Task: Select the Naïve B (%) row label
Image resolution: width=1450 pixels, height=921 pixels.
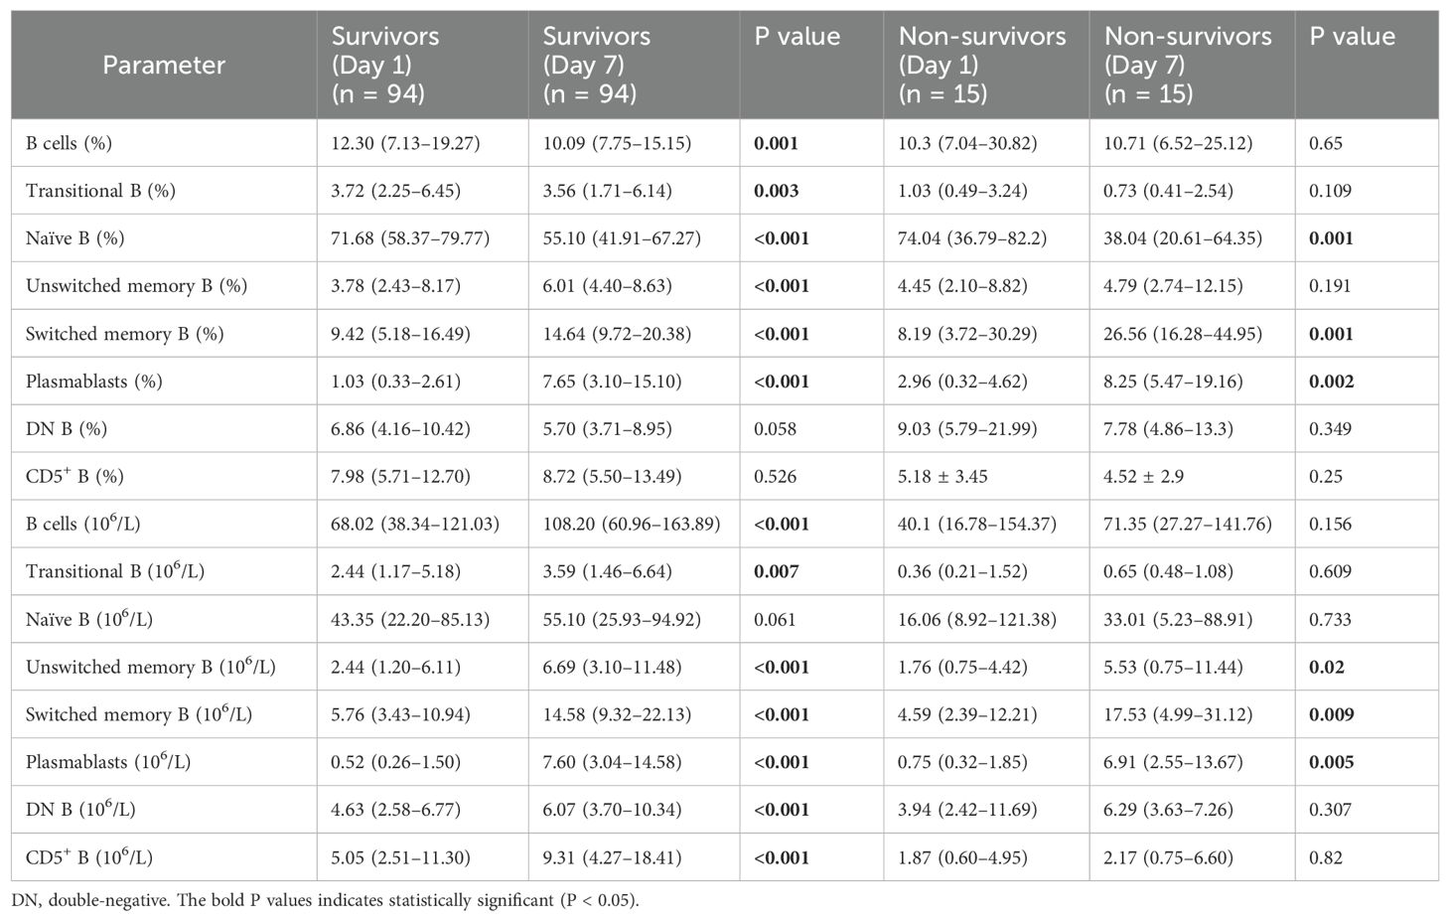Action: pyautogui.click(x=74, y=238)
